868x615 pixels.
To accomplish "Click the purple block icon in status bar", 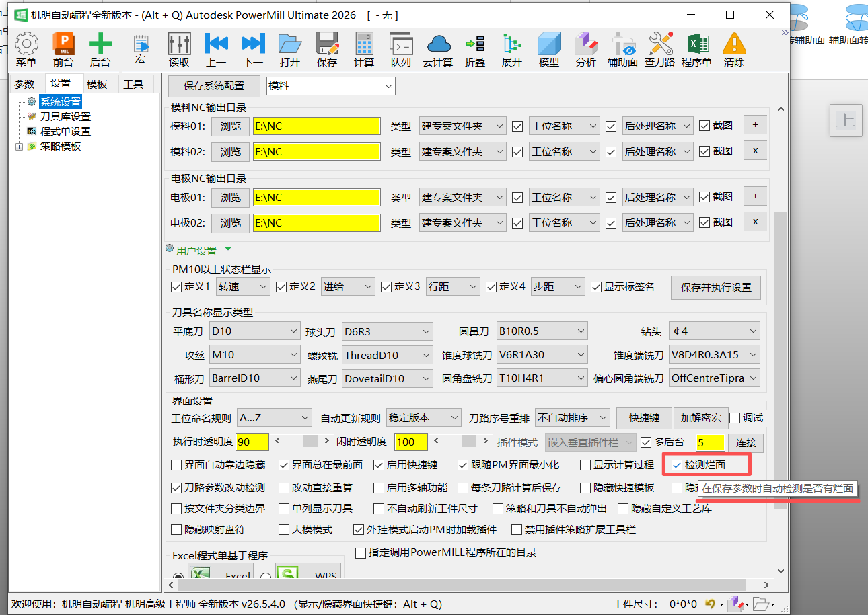I will 736,604.
